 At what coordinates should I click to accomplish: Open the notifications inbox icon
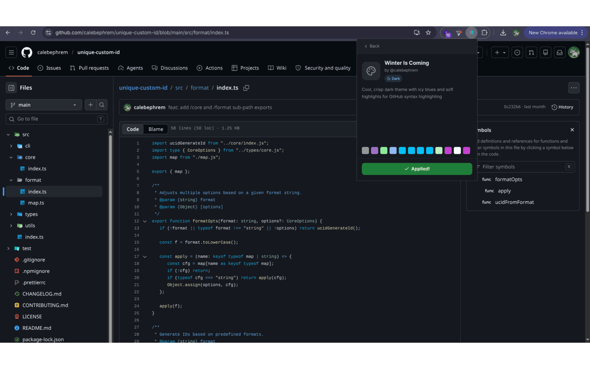click(x=560, y=53)
